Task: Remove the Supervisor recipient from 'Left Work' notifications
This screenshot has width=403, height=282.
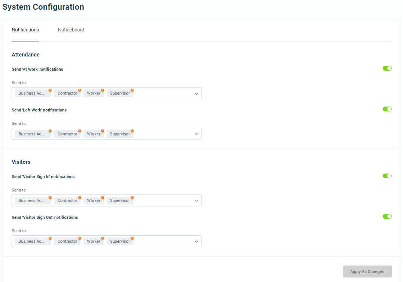Action: 132,131
